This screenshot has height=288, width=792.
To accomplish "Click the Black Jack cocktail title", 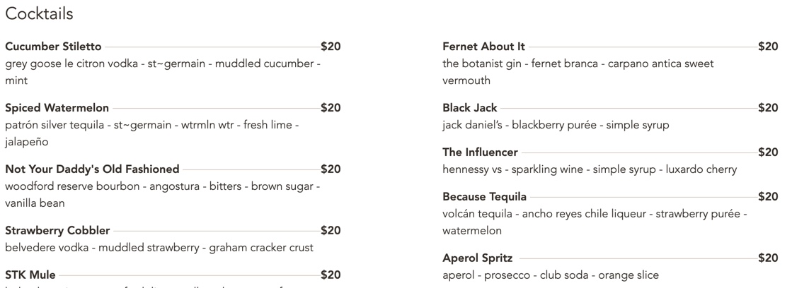I will tap(470, 108).
